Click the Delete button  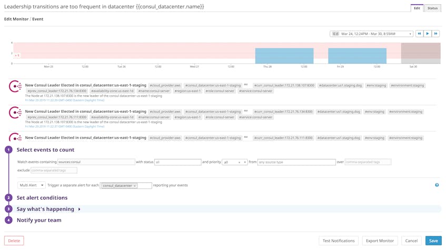click(14, 241)
